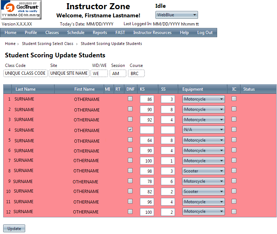The height and width of the screenshot is (234, 277).
Task: Follow the Home breadcrumb link
Action: [x=10, y=44]
